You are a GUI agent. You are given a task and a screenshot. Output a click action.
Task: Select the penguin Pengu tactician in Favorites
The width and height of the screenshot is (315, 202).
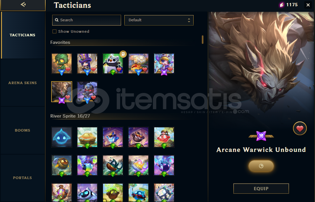(113, 64)
